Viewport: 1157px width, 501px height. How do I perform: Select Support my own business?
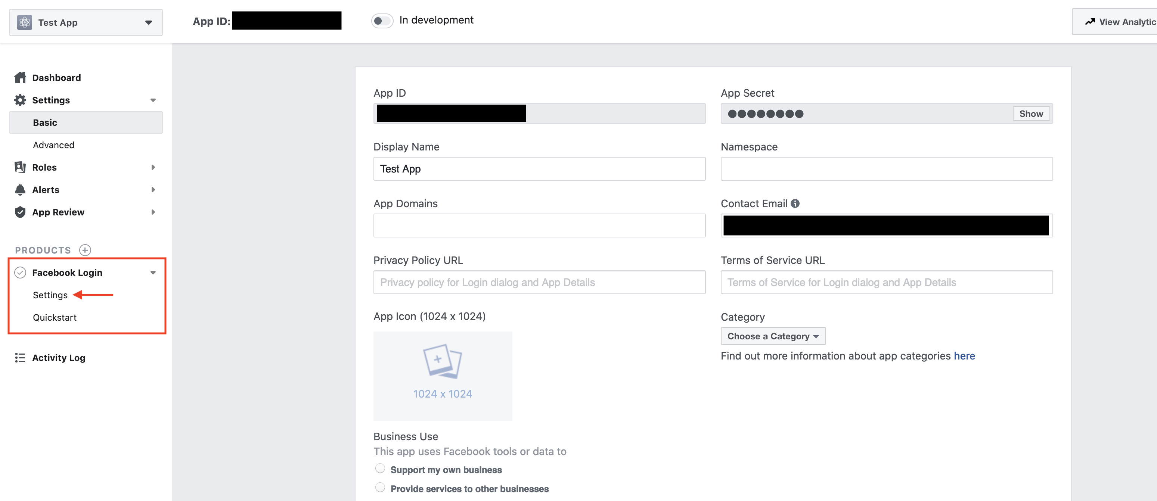pyautogui.click(x=381, y=469)
